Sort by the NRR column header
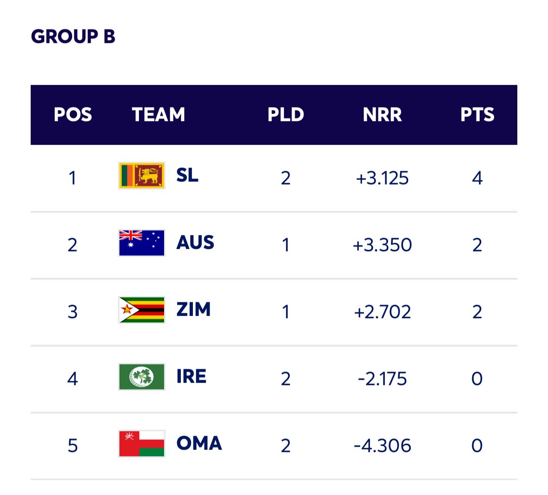The image size is (548, 495). click(x=382, y=115)
